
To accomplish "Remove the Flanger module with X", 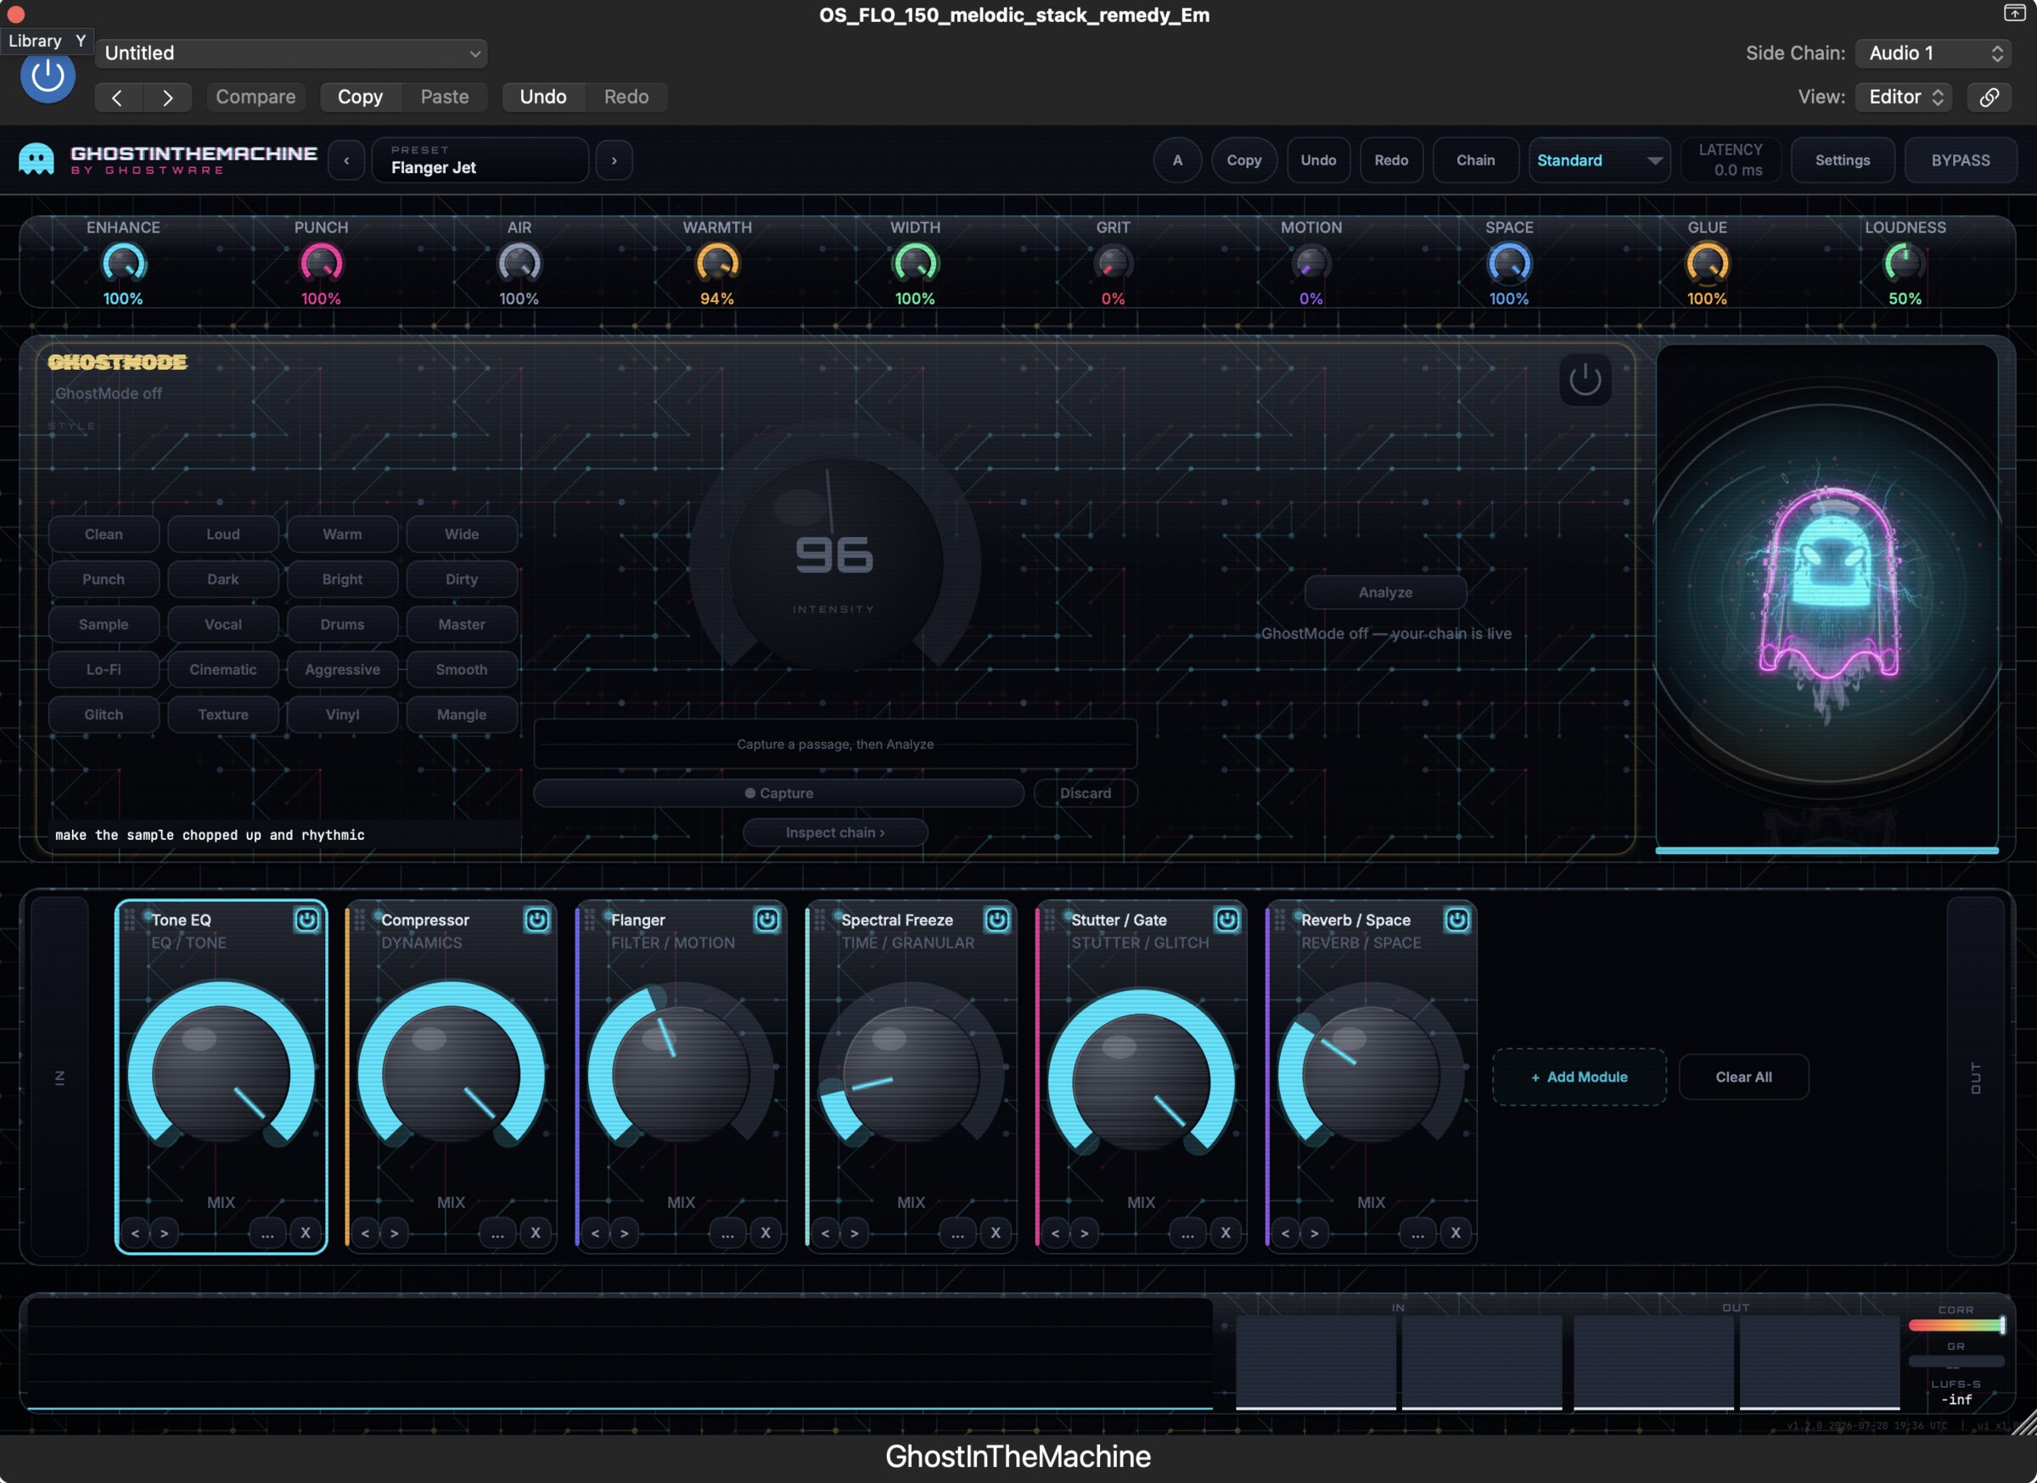I will coord(766,1233).
